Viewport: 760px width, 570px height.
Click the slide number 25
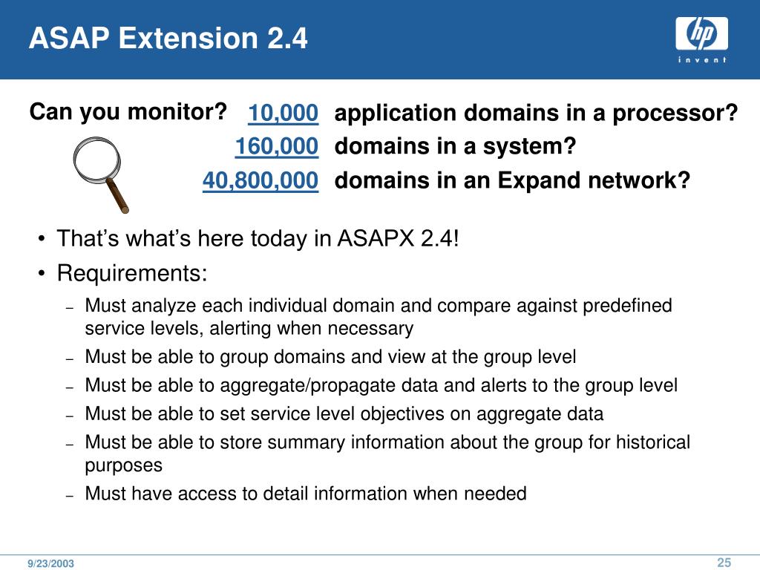click(x=724, y=563)
